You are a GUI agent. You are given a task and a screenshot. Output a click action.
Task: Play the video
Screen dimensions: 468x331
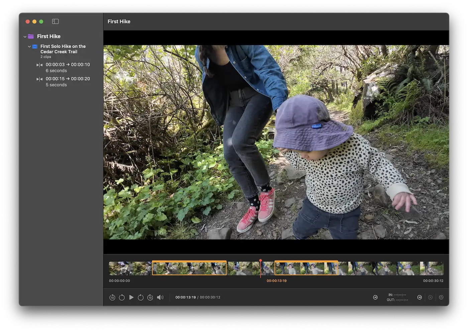click(131, 297)
